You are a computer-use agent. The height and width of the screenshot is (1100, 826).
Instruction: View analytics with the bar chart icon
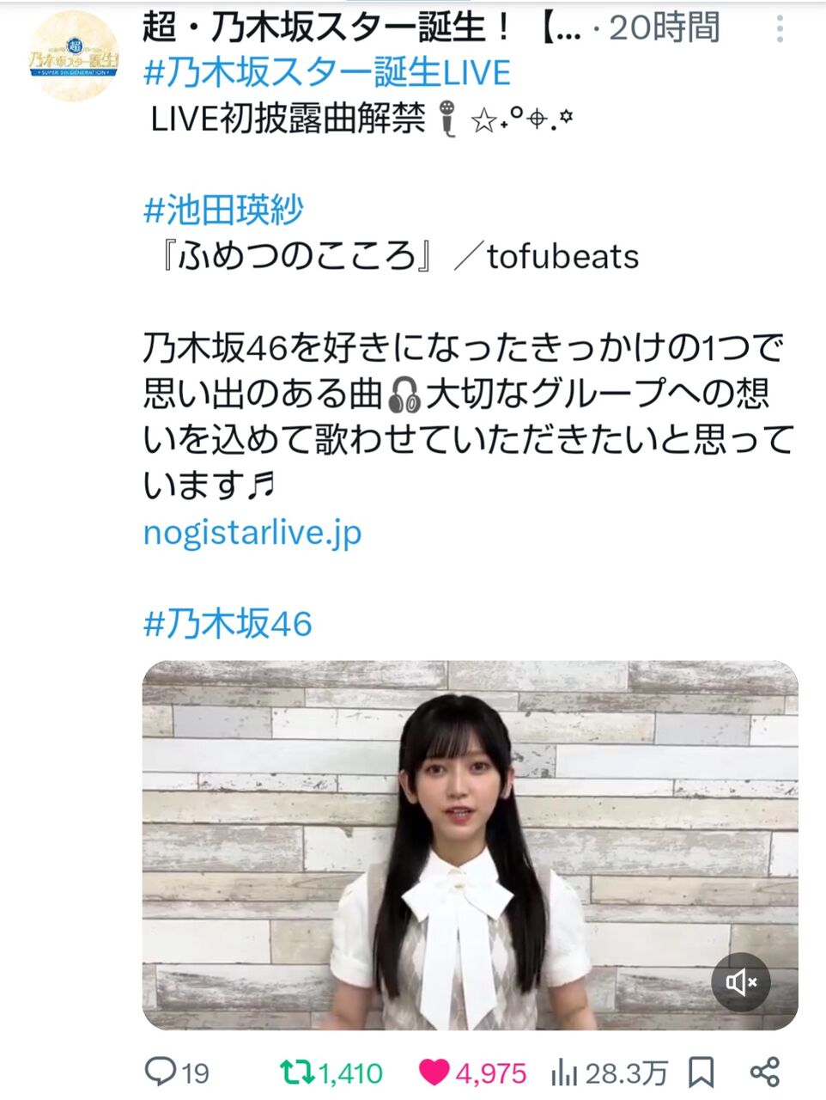click(x=564, y=1072)
